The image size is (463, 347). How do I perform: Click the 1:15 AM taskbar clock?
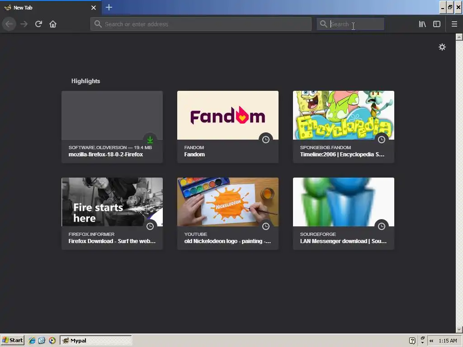click(448, 341)
